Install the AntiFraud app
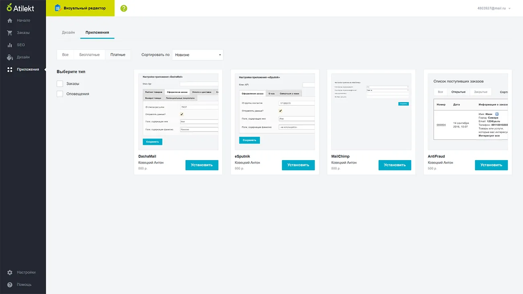Viewport: 523px width, 294px height. (x=491, y=165)
